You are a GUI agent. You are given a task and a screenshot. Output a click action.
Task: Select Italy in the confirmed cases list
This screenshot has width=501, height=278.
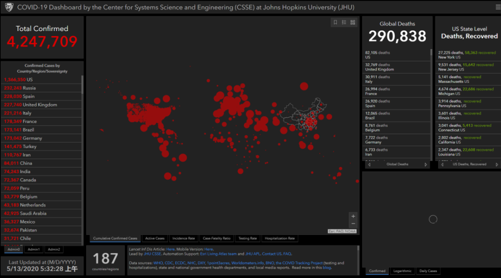42,113
